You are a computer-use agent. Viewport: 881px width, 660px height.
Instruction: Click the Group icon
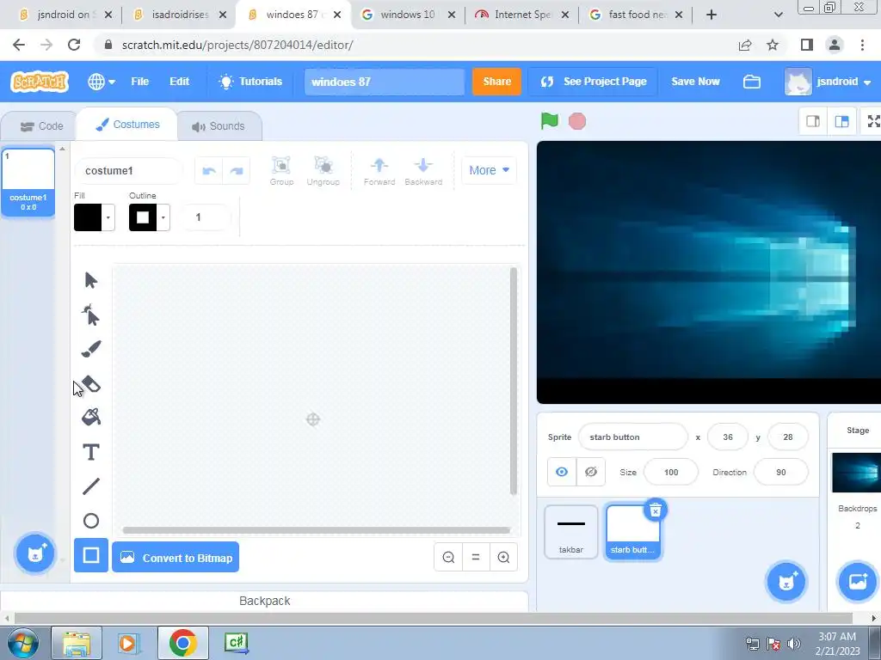point(281,171)
